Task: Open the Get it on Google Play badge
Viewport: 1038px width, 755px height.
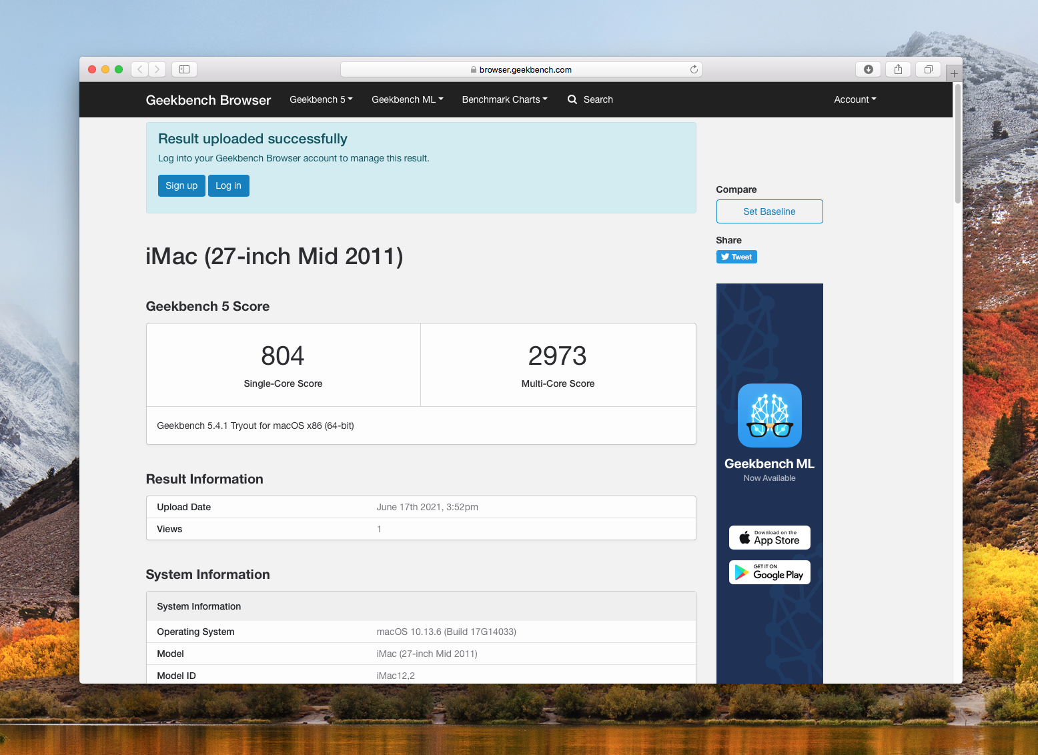Action: click(x=770, y=572)
